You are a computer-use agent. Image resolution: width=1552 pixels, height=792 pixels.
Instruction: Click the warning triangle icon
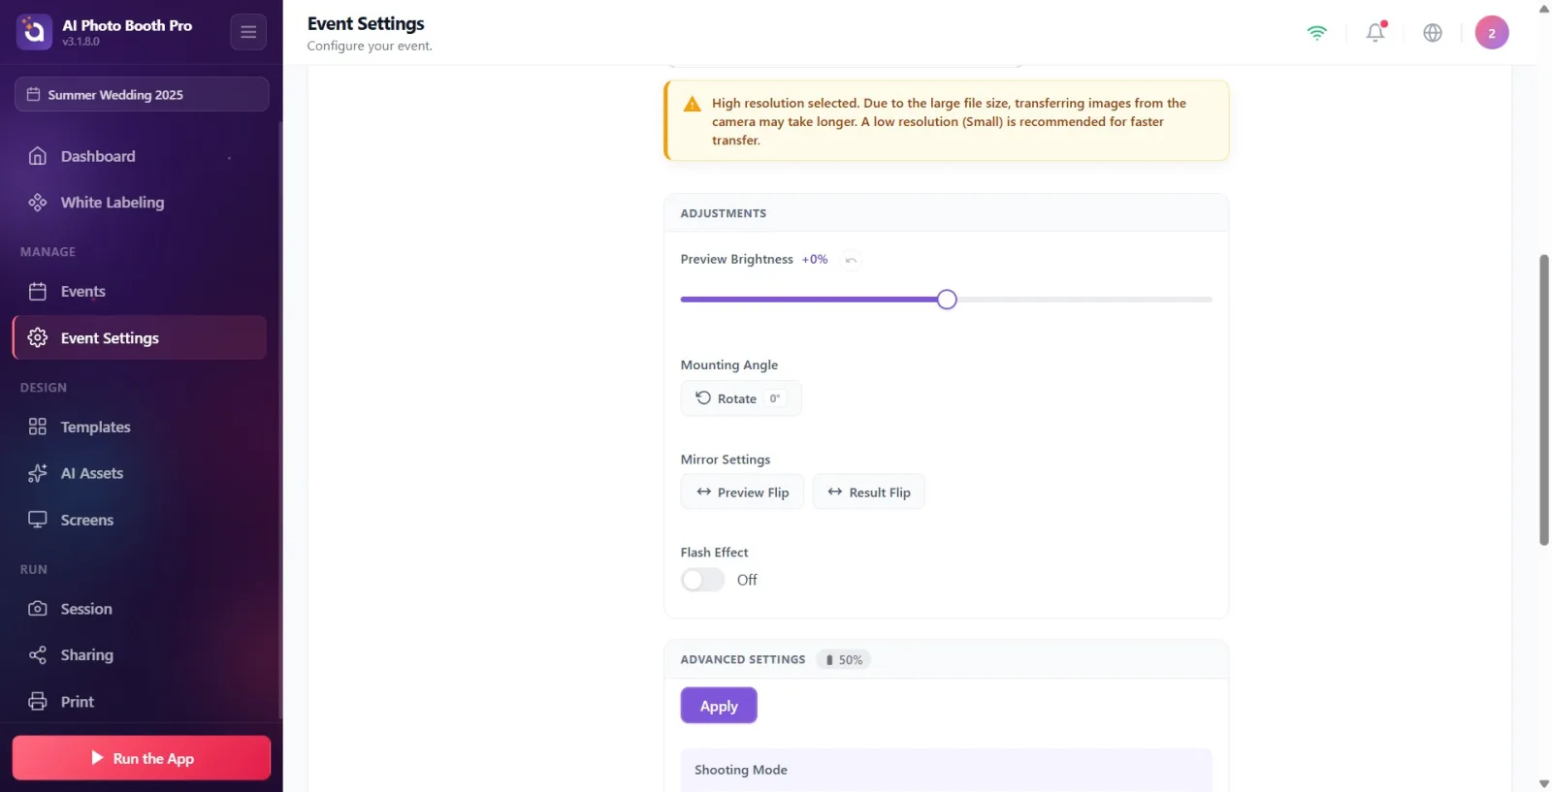click(692, 104)
